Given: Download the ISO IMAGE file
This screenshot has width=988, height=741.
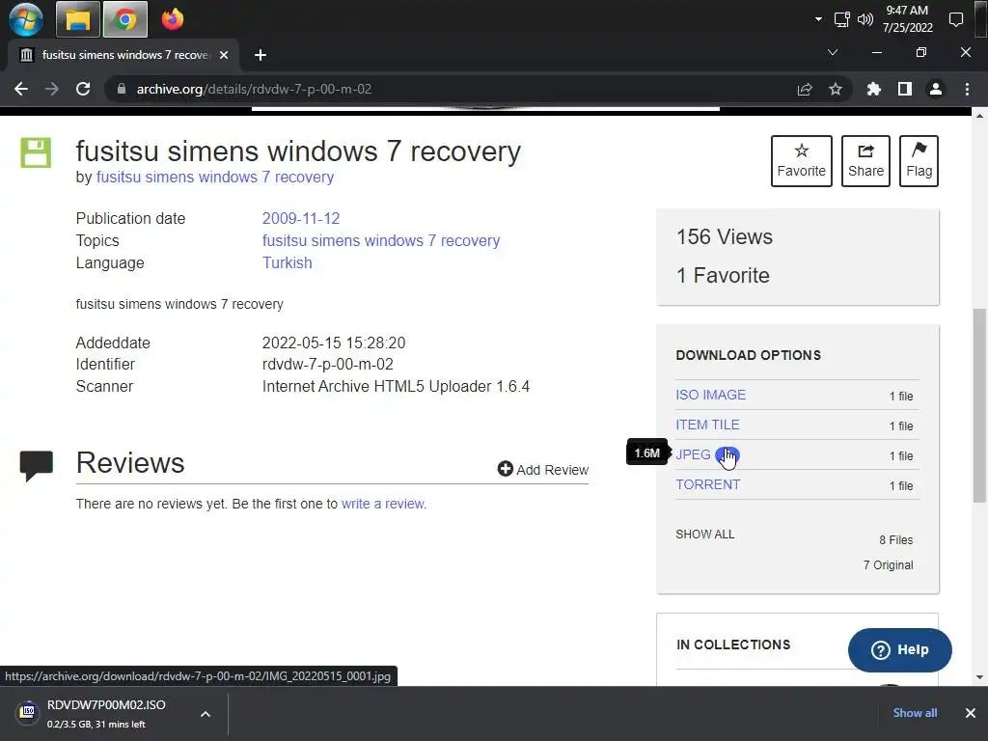Looking at the screenshot, I should point(711,395).
